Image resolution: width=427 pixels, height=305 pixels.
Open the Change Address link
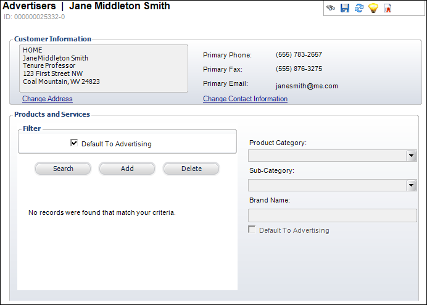click(48, 99)
